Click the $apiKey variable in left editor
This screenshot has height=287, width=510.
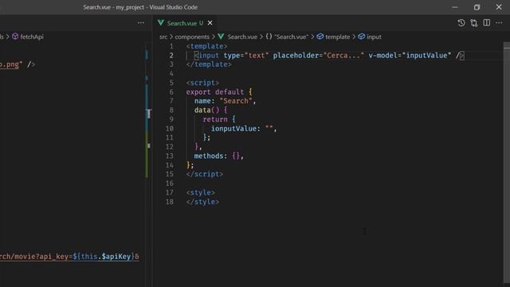click(x=116, y=257)
